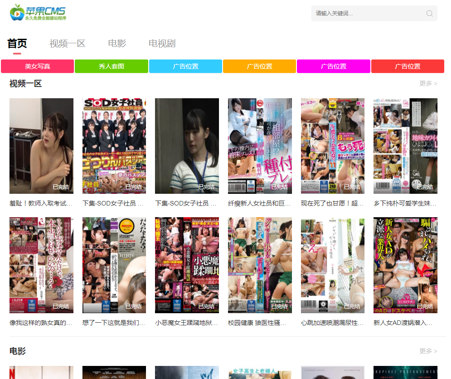Focus the 请输入关键词 search field
The height and width of the screenshot is (379, 451).
pyautogui.click(x=374, y=14)
